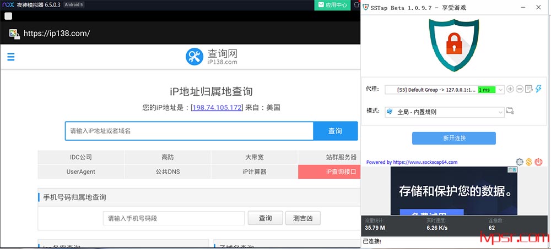Open the IDC公司 tab
This screenshot has height=249, width=551.
pos(81,157)
